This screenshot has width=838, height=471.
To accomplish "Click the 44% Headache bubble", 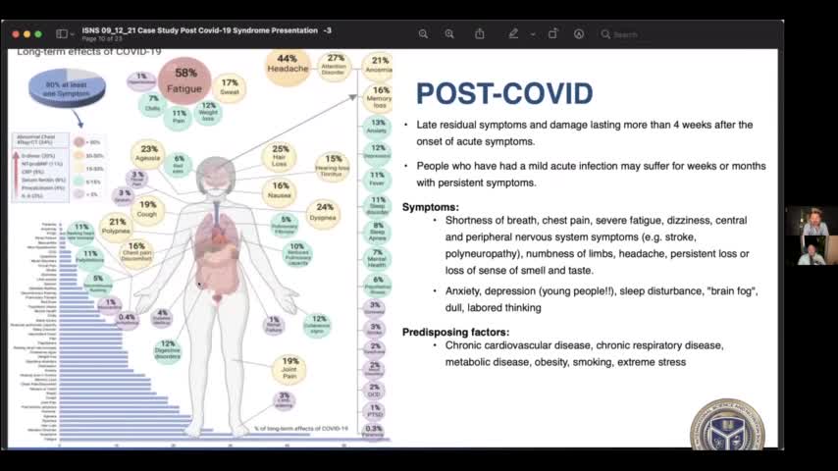I will click(x=288, y=66).
